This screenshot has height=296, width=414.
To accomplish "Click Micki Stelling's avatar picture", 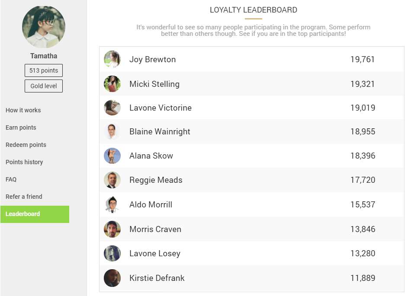I will [112, 84].
